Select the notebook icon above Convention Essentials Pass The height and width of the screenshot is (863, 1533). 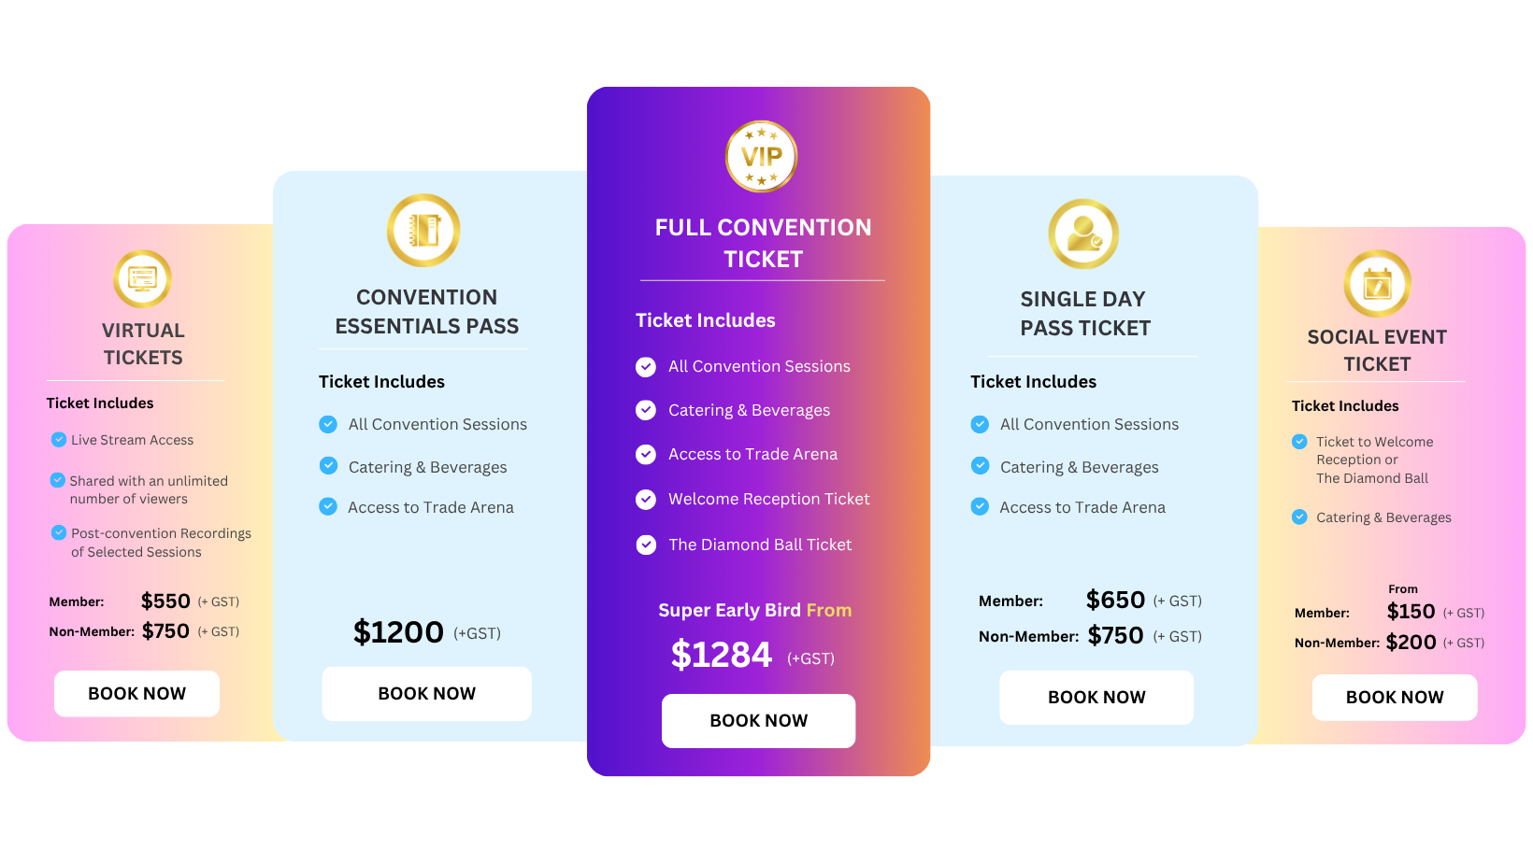coord(424,230)
